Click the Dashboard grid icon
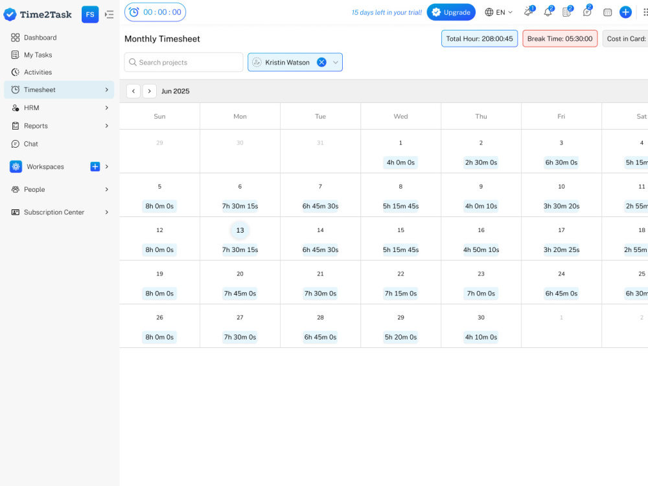Viewport: 648px width, 486px height. tap(16, 38)
